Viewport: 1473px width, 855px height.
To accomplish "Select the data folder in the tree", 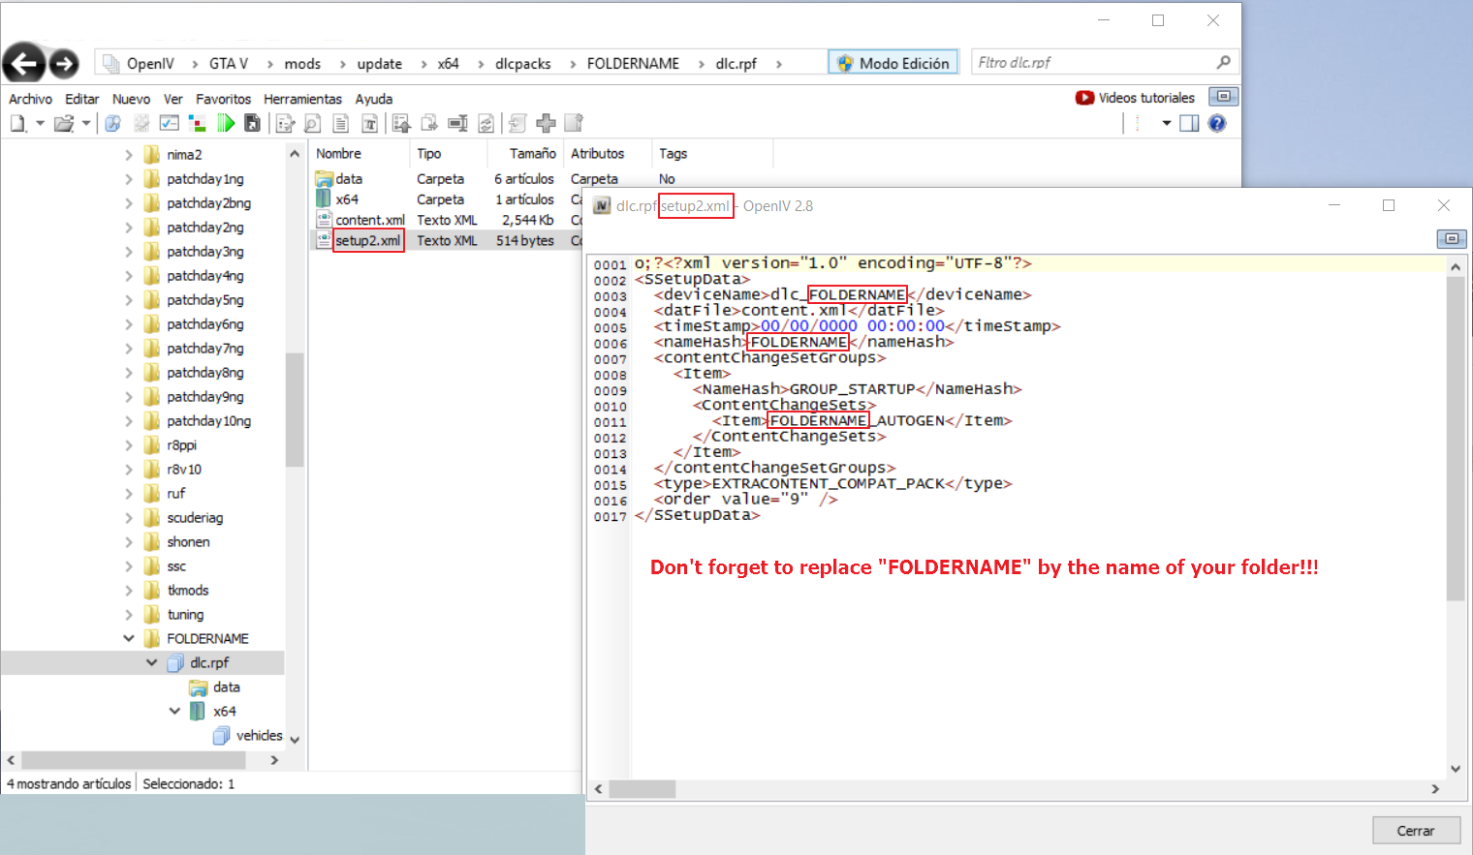I will [215, 687].
